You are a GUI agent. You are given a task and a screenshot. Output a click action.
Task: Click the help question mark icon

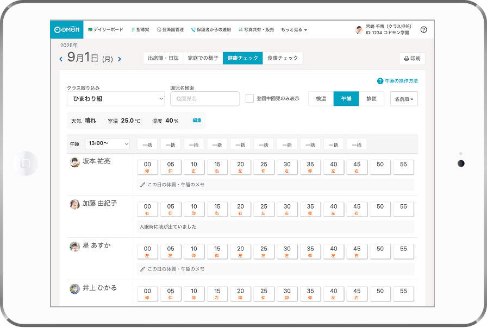(x=423, y=30)
